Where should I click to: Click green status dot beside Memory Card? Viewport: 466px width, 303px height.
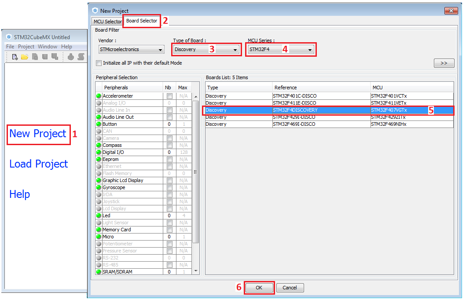tap(99, 230)
